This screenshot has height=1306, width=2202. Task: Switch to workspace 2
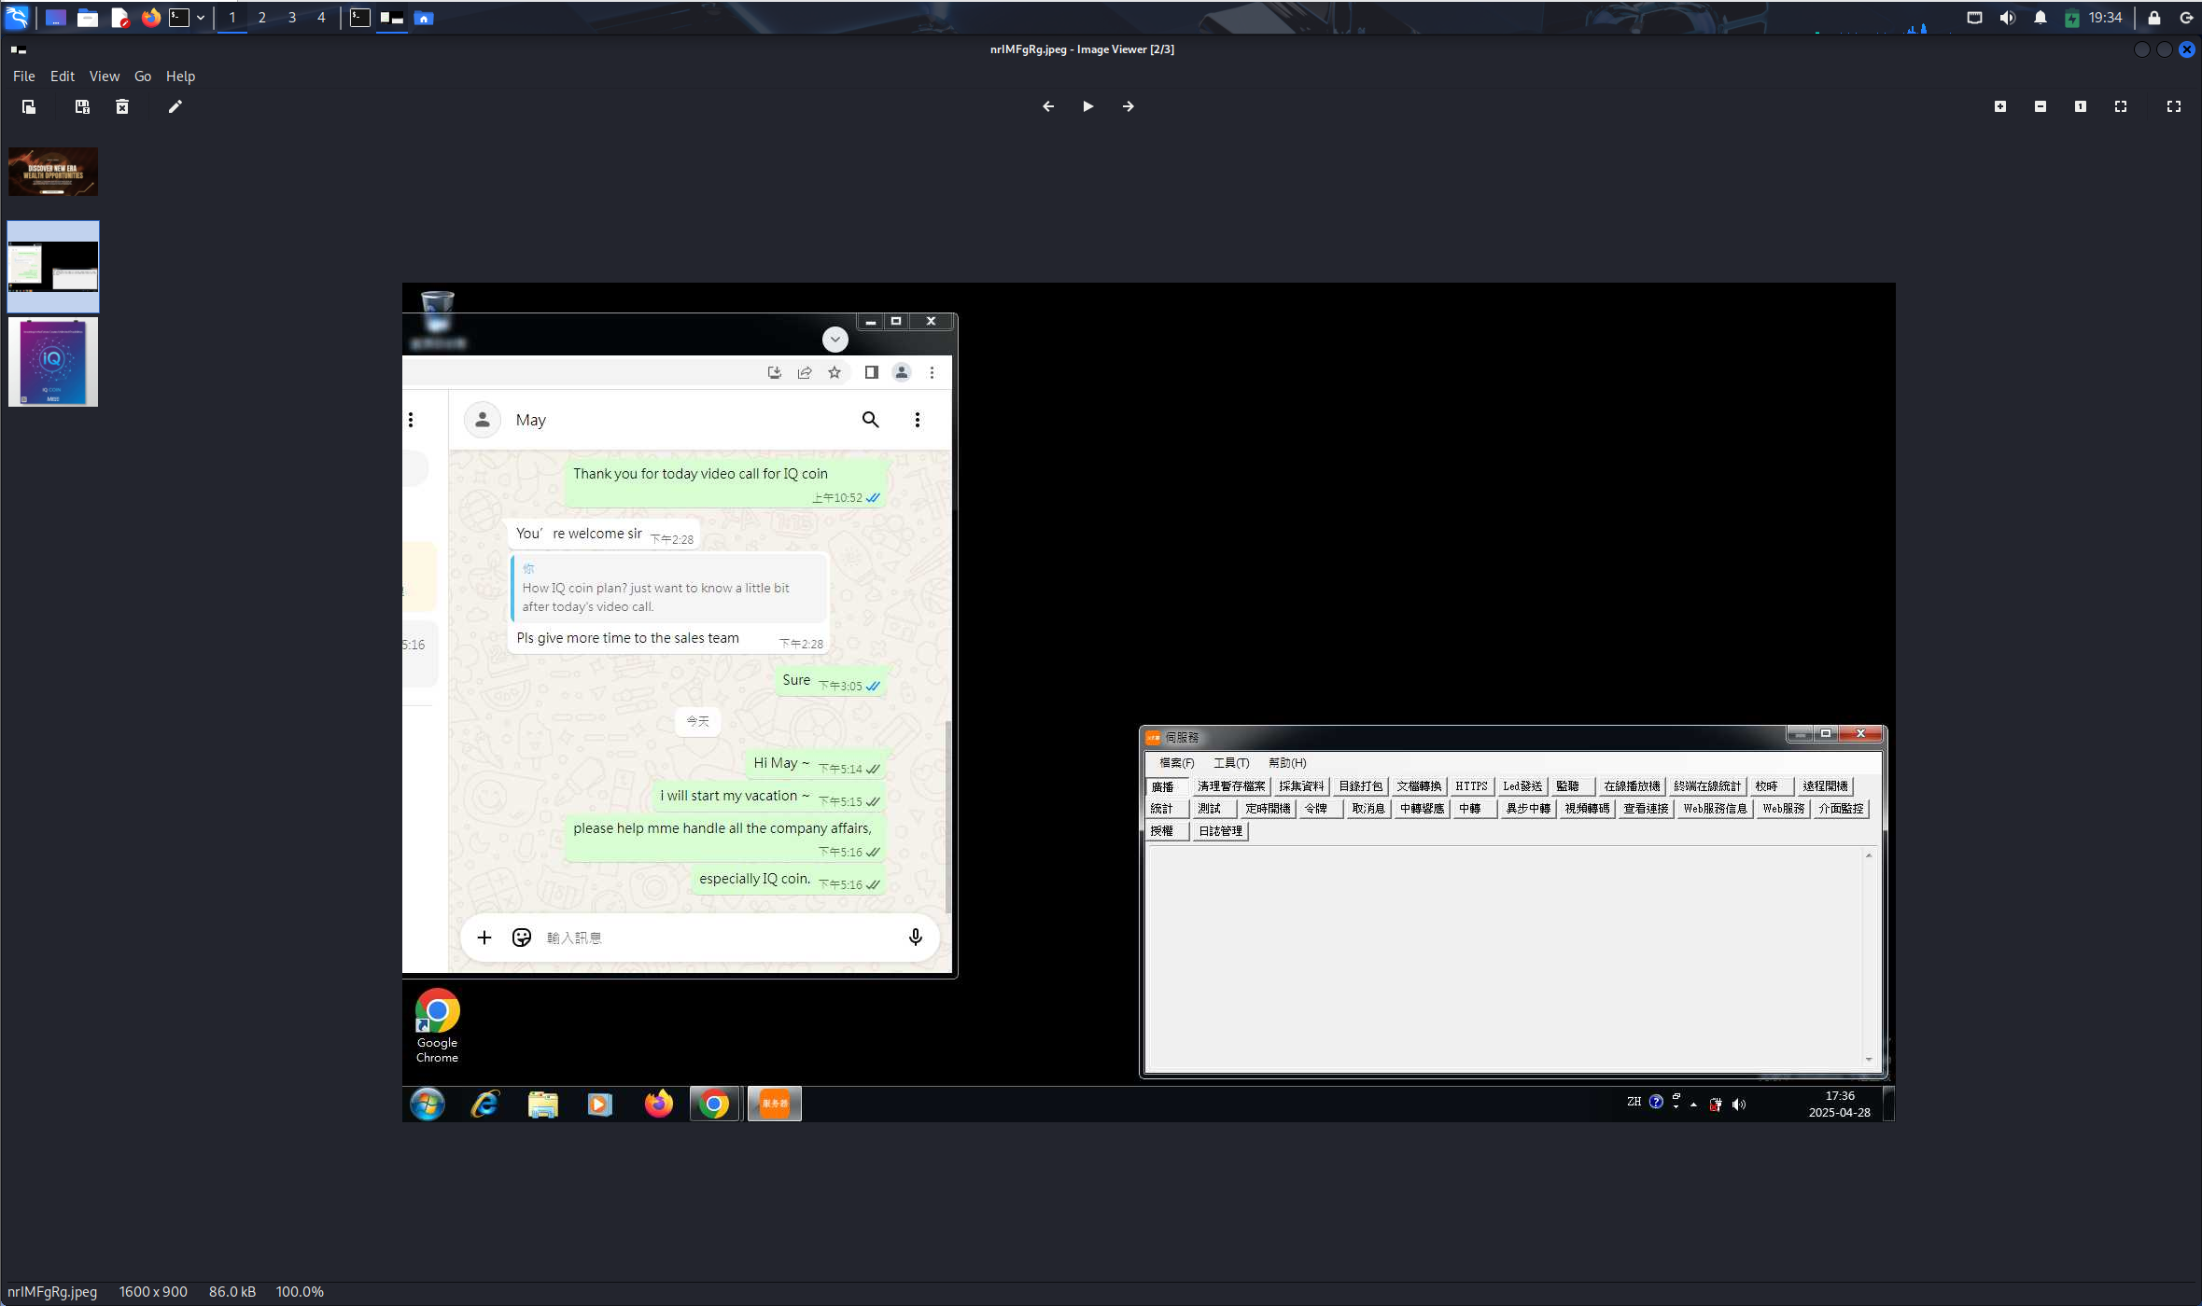262,18
